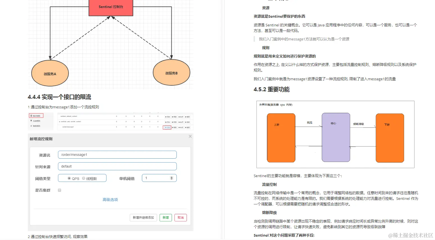Screen dimensions: 435x240
Task: Collapse the sentinel_web_servlet_context tree row
Action: pyautogui.click(x=60, y=122)
